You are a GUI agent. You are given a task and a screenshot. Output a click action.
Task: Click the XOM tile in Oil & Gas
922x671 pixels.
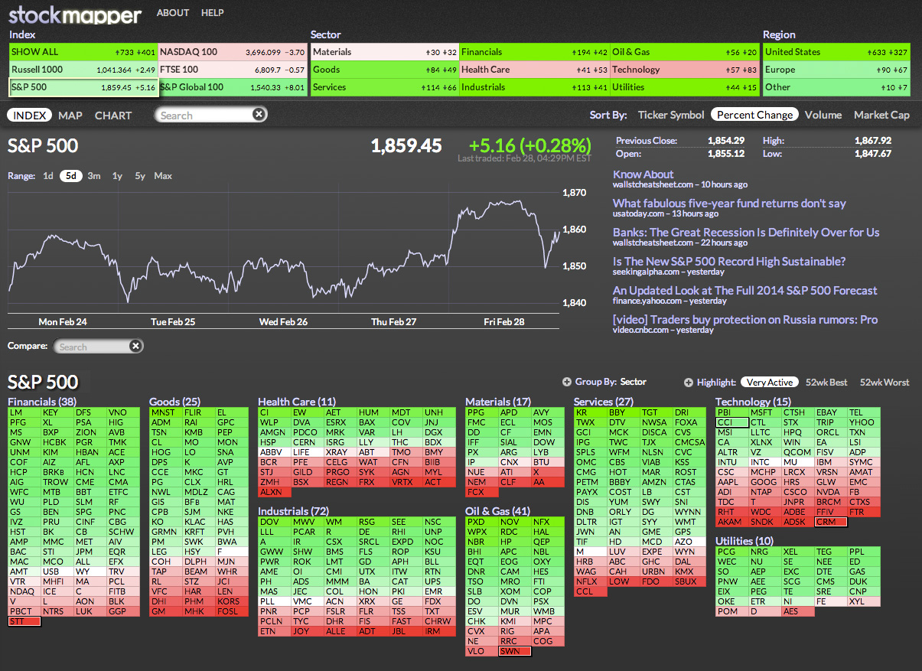(x=514, y=591)
